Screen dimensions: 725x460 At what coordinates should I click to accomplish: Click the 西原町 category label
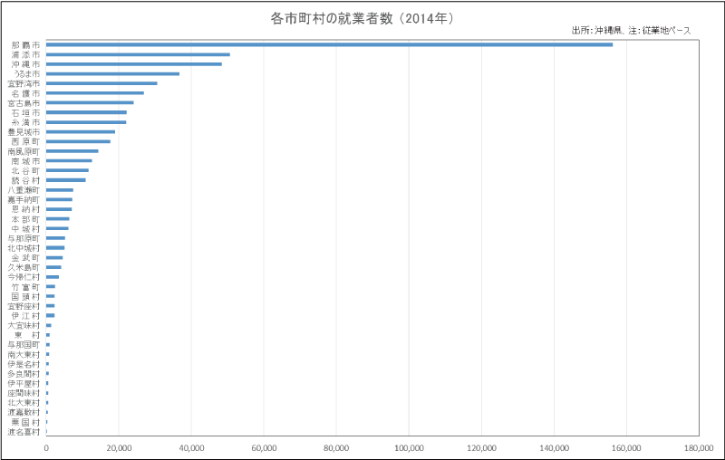(25, 141)
